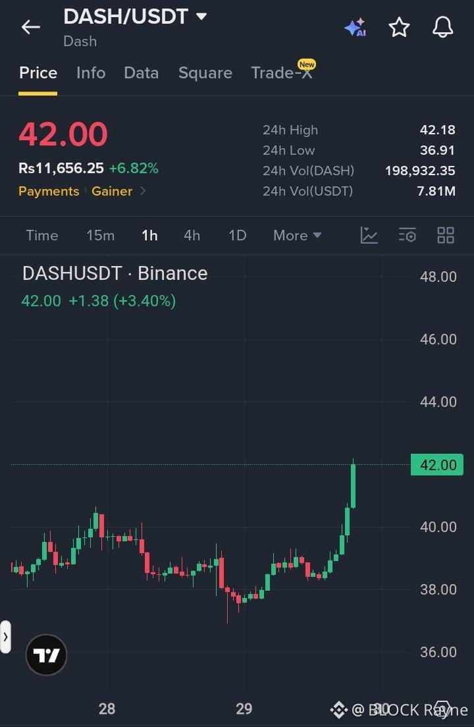Screen dimensions: 474x727
Task: Open the AI sparkle assistant icon
Action: point(355,28)
